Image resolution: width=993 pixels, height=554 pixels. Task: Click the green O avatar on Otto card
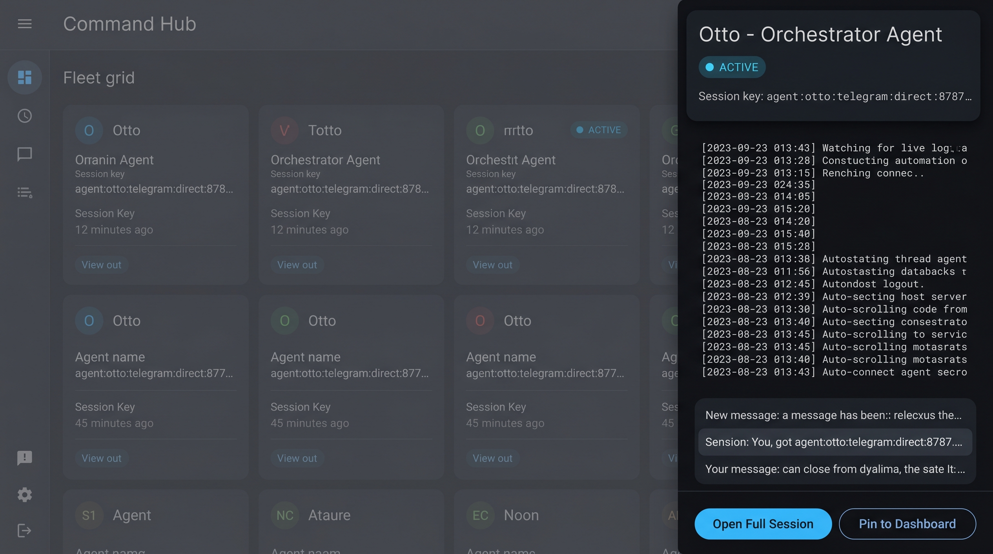click(x=284, y=321)
